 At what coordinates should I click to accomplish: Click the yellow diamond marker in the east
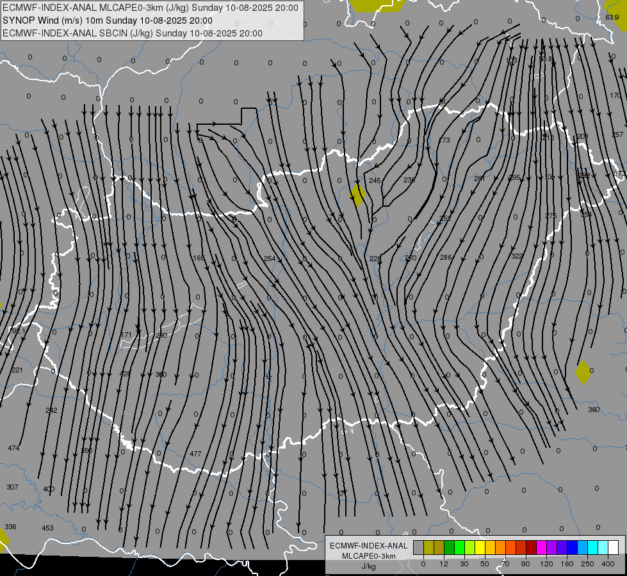coord(583,372)
